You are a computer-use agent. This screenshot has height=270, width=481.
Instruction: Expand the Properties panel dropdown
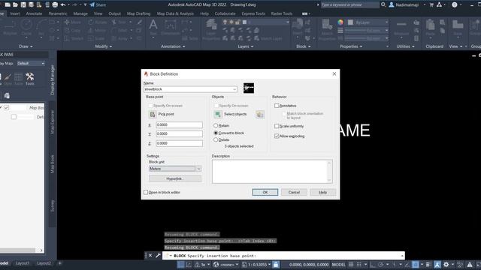pos(351,46)
